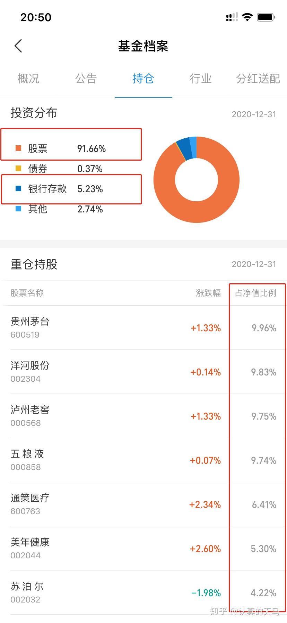This screenshot has height=623, width=287.
Task: Click the light blue 其他 legend square
Action: [19, 209]
